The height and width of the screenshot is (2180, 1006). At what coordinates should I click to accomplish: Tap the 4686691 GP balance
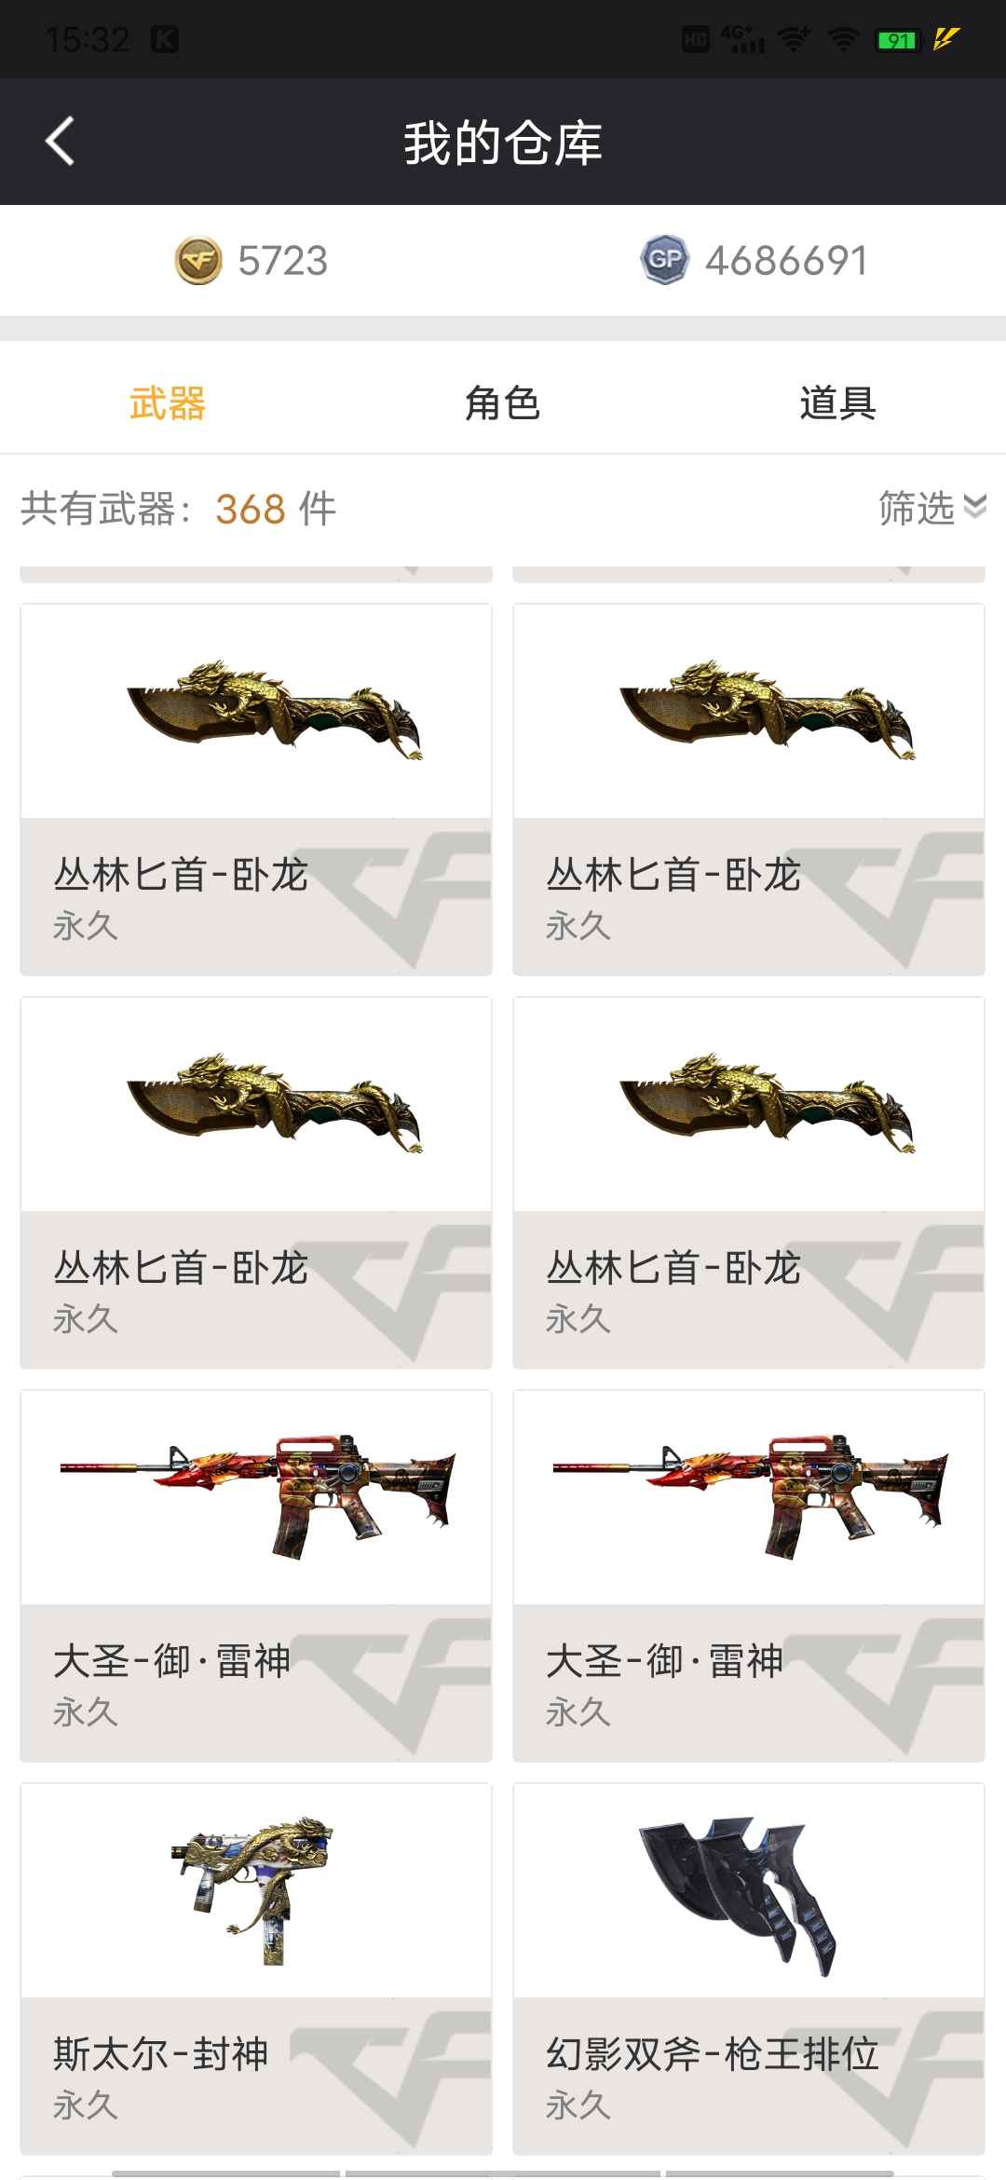click(786, 261)
